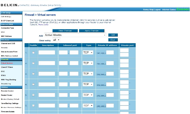The image size is (190, 114).
Task: Open Security Log in the sidebar
Action: click(x=6, y=84)
